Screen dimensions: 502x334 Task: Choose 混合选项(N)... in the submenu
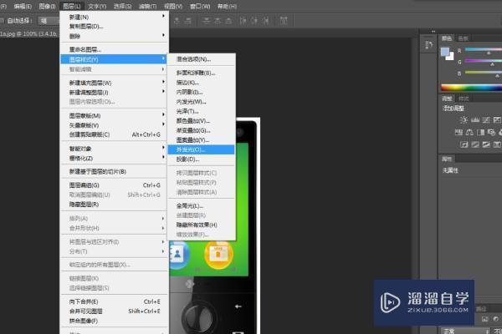click(x=201, y=59)
